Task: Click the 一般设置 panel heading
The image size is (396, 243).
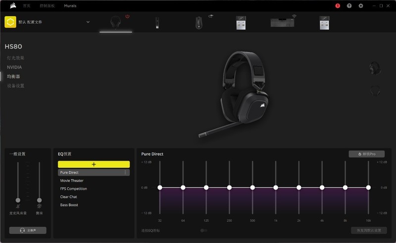Action: (x=17, y=154)
